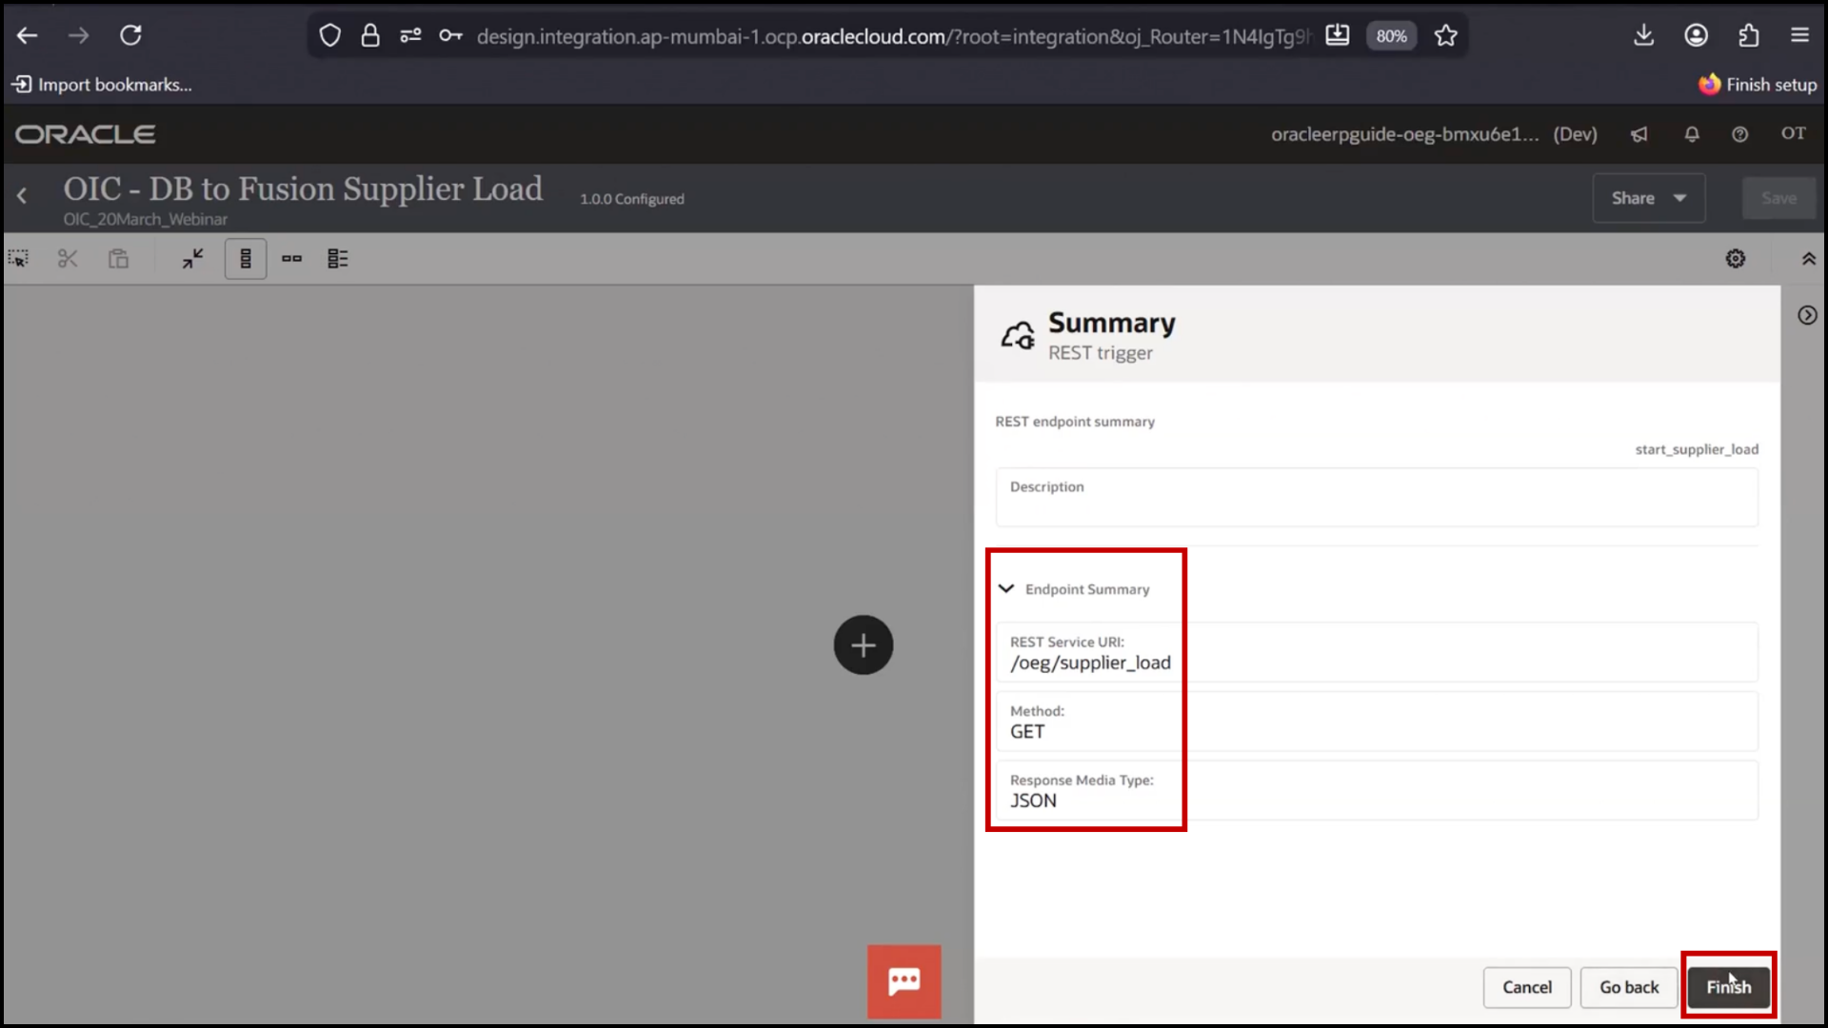Viewport: 1828px width, 1028px height.
Task: Open the announcements megaphone icon
Action: point(1639,134)
